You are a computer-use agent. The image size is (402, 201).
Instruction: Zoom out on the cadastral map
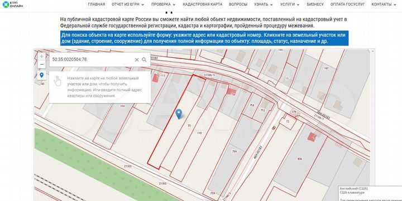pos(41,65)
